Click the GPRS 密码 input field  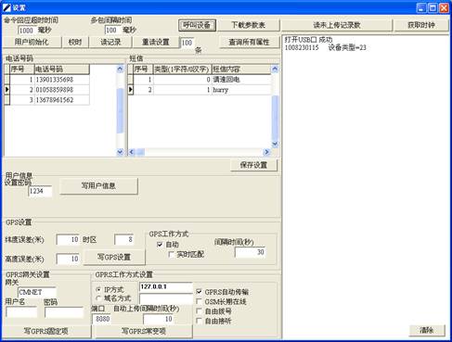64,312
